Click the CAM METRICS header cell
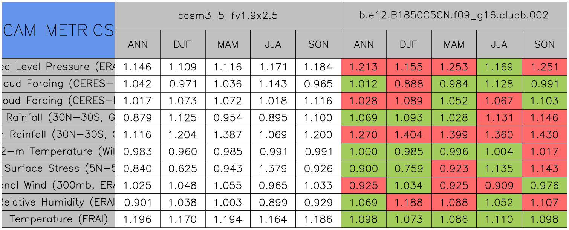 58,30
